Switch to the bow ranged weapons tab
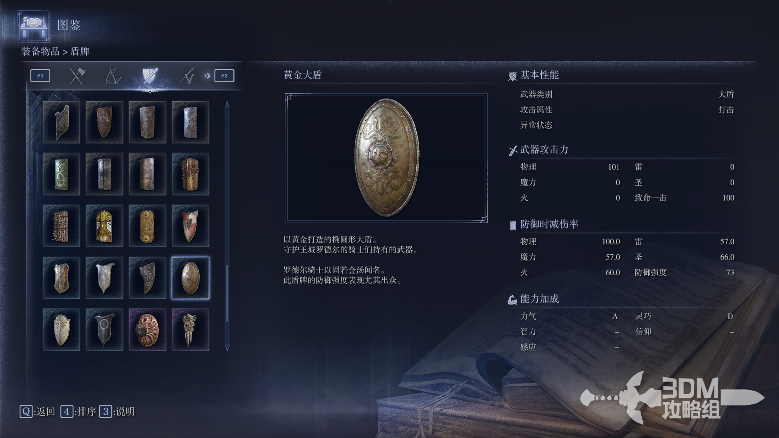 point(113,76)
